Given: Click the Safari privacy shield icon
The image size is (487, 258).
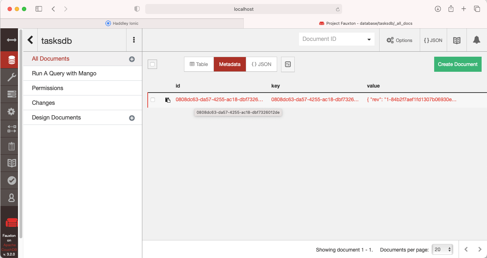Looking at the screenshot, I should [137, 9].
